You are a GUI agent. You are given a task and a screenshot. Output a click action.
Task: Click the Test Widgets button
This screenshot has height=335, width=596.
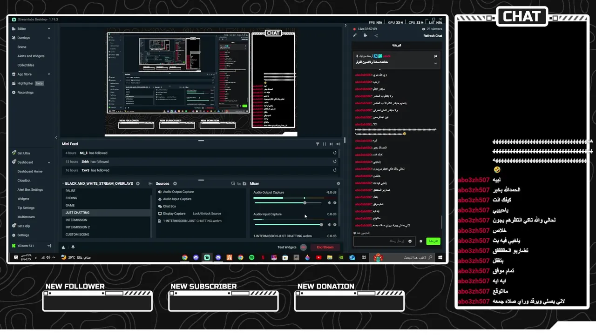[287, 247]
